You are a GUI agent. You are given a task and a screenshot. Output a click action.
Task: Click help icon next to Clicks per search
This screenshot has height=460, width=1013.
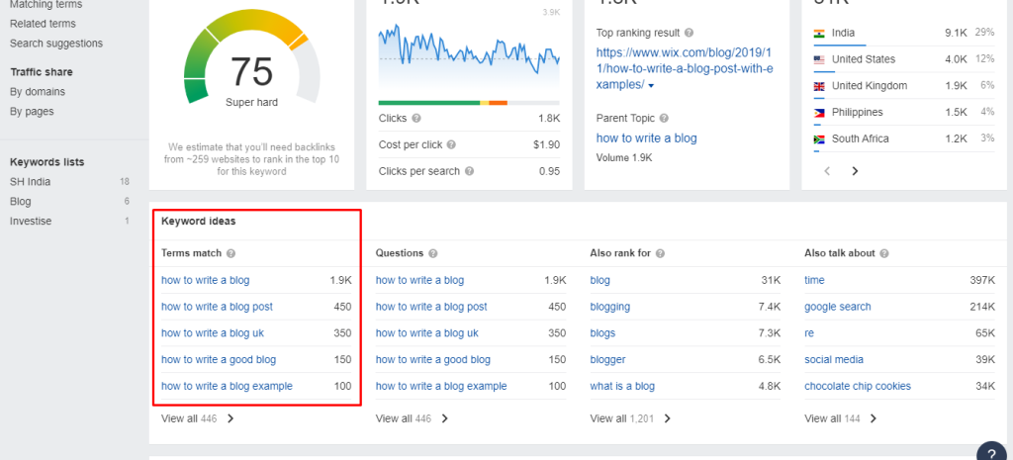[469, 171]
